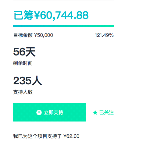The height and width of the screenshot is (148, 147).
Task: Click the 已关注 text beside the star
Action: (x=106, y=112)
